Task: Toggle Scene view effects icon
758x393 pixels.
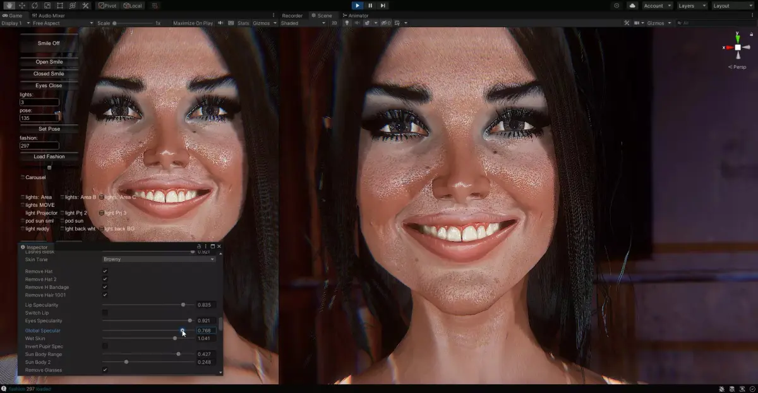Action: [368, 23]
